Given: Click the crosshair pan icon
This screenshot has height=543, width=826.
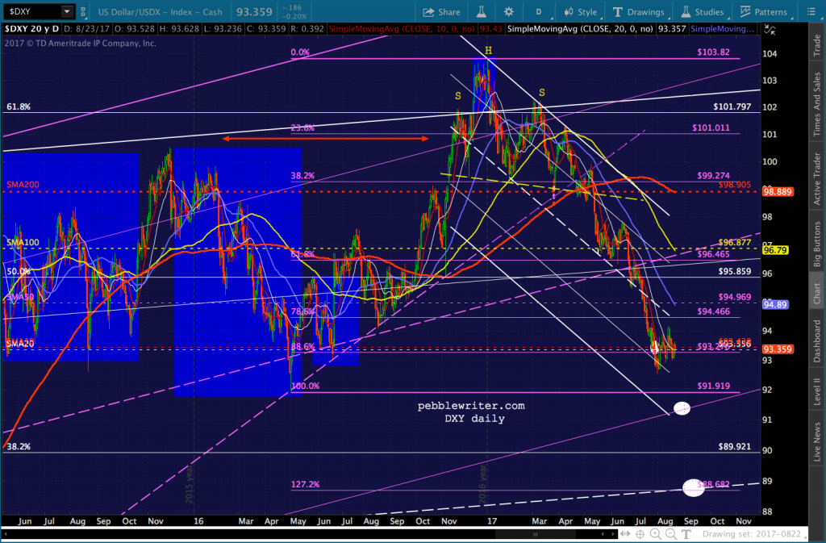Looking at the screenshot, I should [x=640, y=534].
